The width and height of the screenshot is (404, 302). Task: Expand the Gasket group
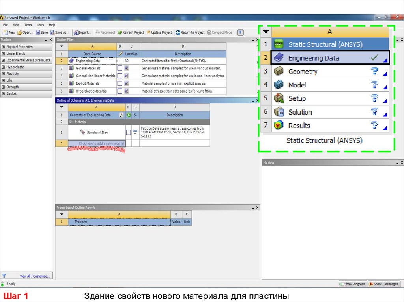click(3, 94)
